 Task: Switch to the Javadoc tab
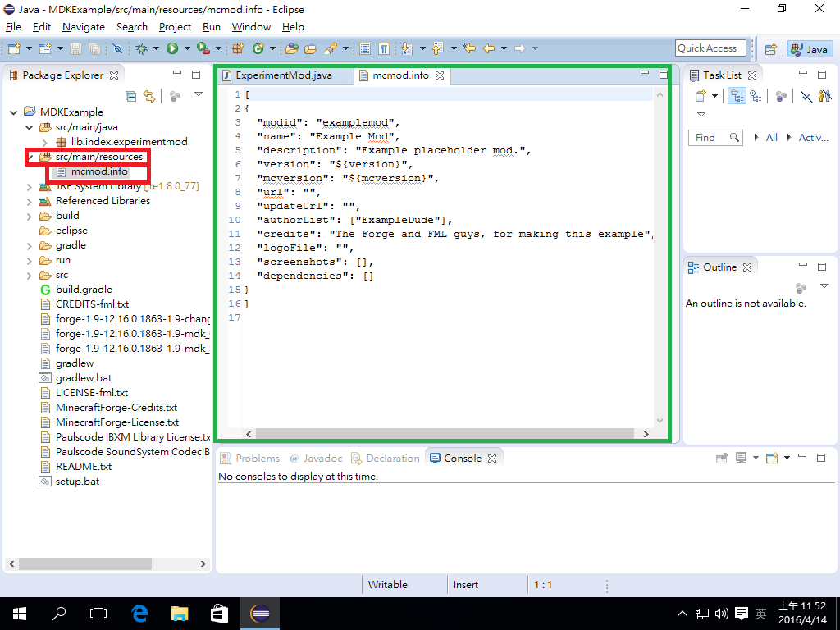point(316,459)
